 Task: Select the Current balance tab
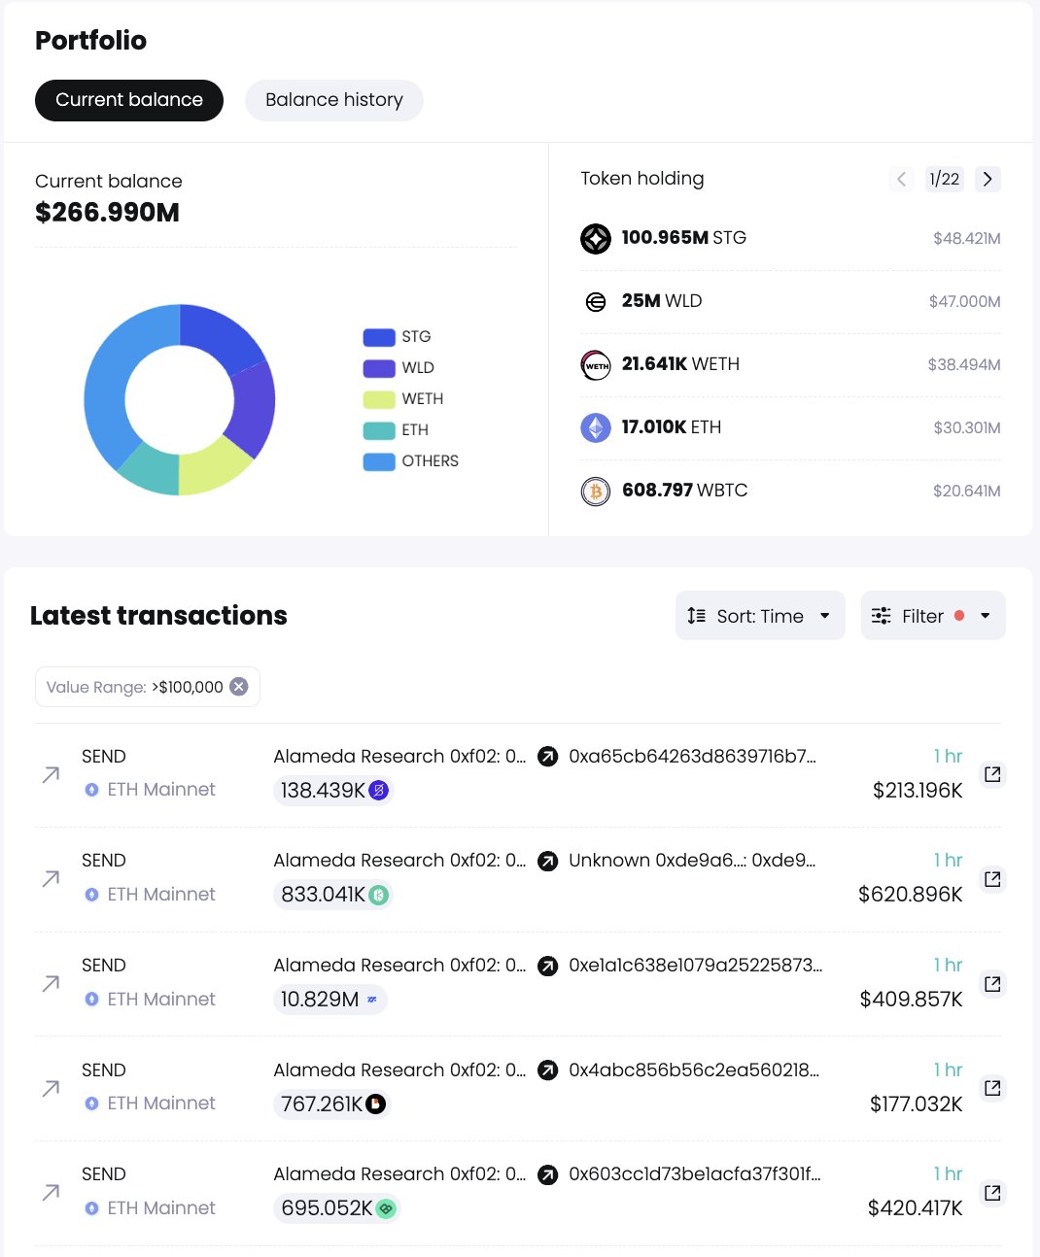click(129, 100)
